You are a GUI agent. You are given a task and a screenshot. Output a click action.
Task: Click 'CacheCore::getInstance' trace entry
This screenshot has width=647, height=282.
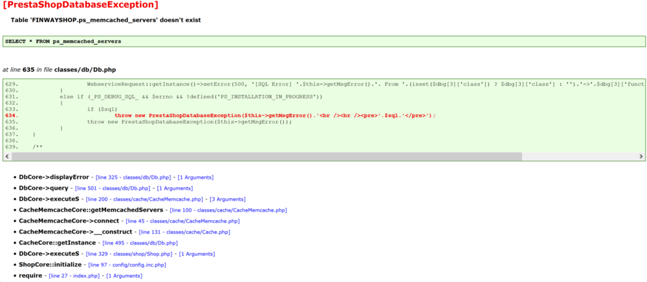58,243
